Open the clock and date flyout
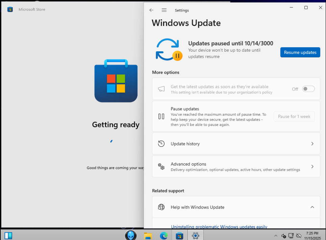The height and width of the screenshot is (240, 326). click(x=312, y=236)
